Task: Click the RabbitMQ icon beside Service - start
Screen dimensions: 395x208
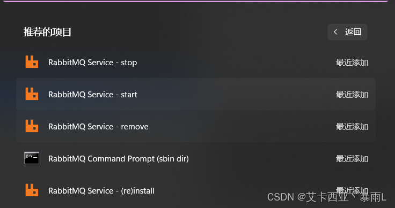Action: point(32,94)
